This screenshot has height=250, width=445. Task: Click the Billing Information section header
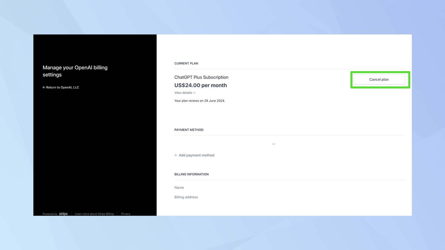191,174
